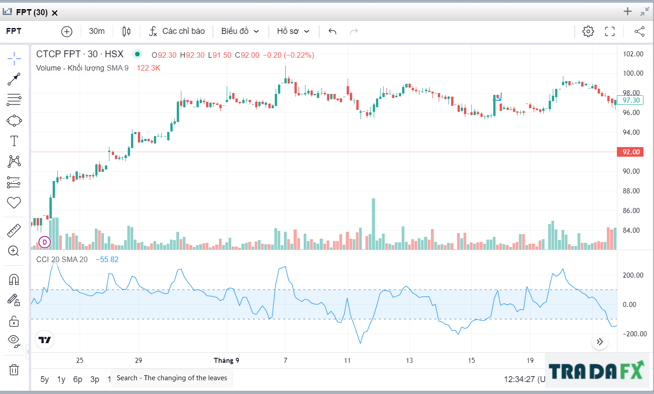Click the TradingView logo
The image size is (654, 394).
(45, 340)
